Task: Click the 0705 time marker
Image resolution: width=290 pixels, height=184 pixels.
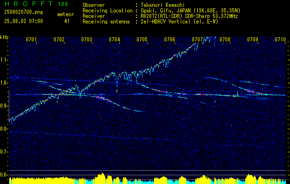Action: (x=142, y=40)
